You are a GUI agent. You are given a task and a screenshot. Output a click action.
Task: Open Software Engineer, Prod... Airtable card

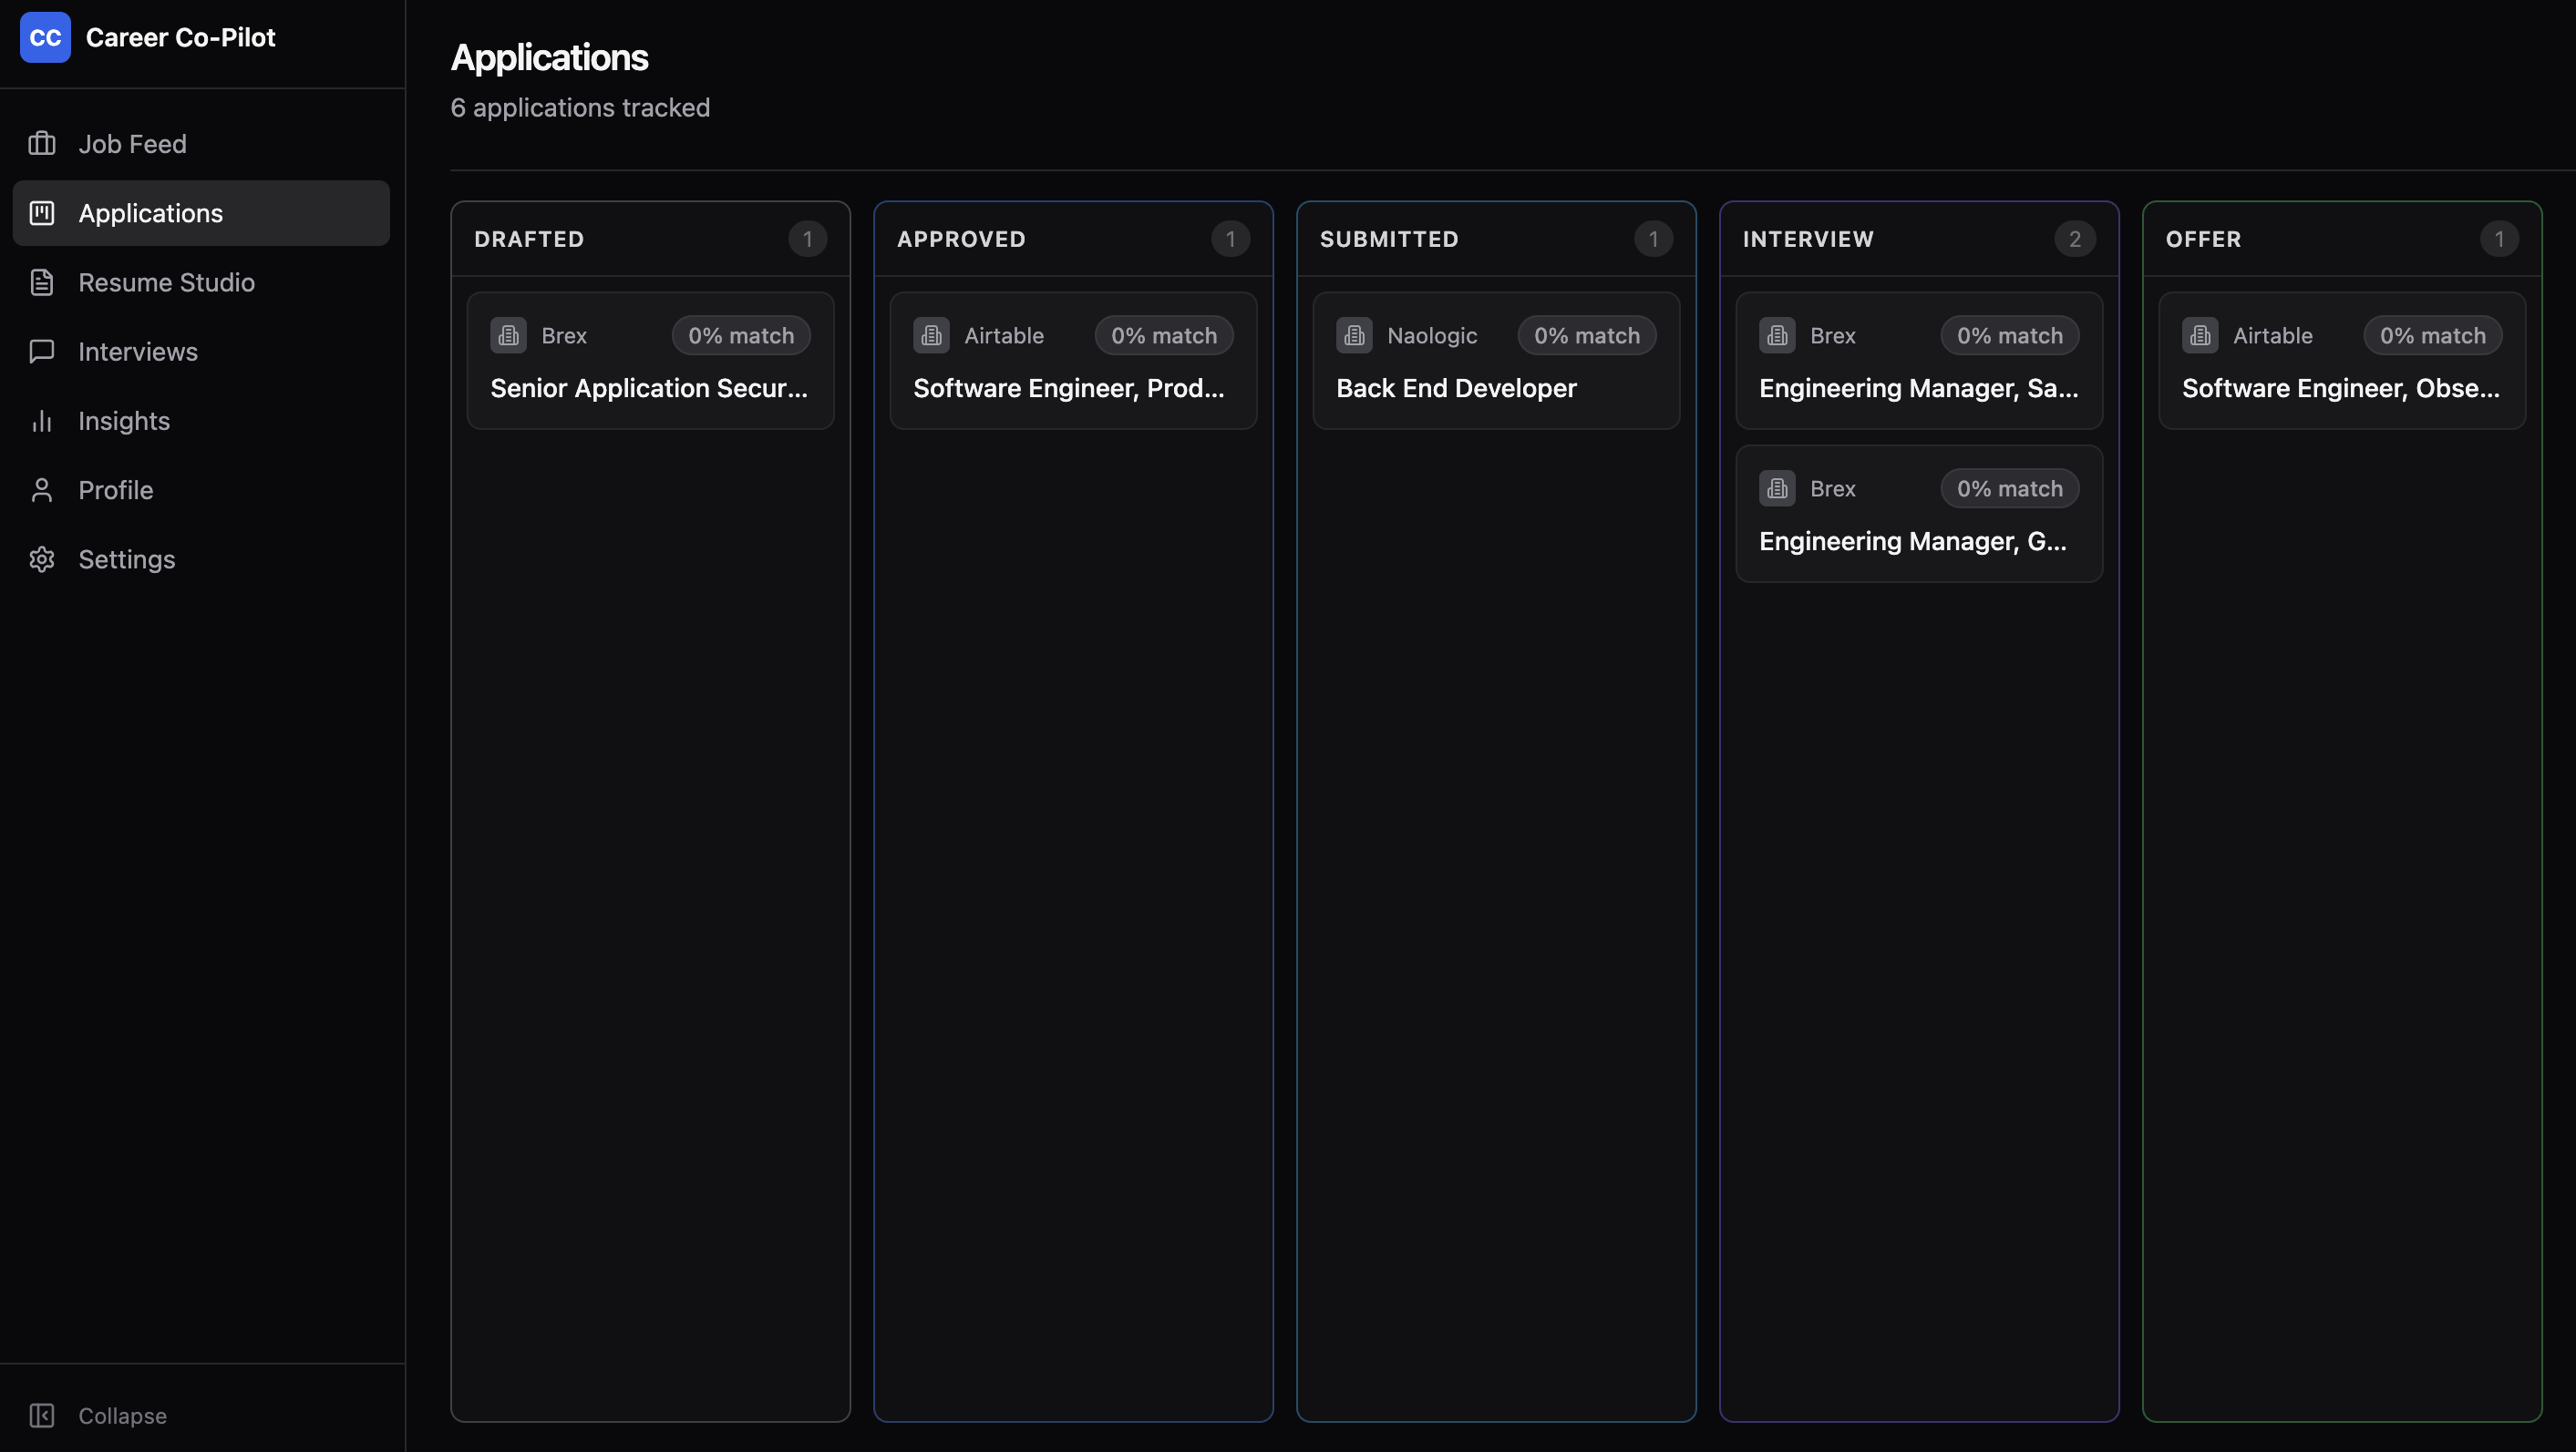(1068, 388)
